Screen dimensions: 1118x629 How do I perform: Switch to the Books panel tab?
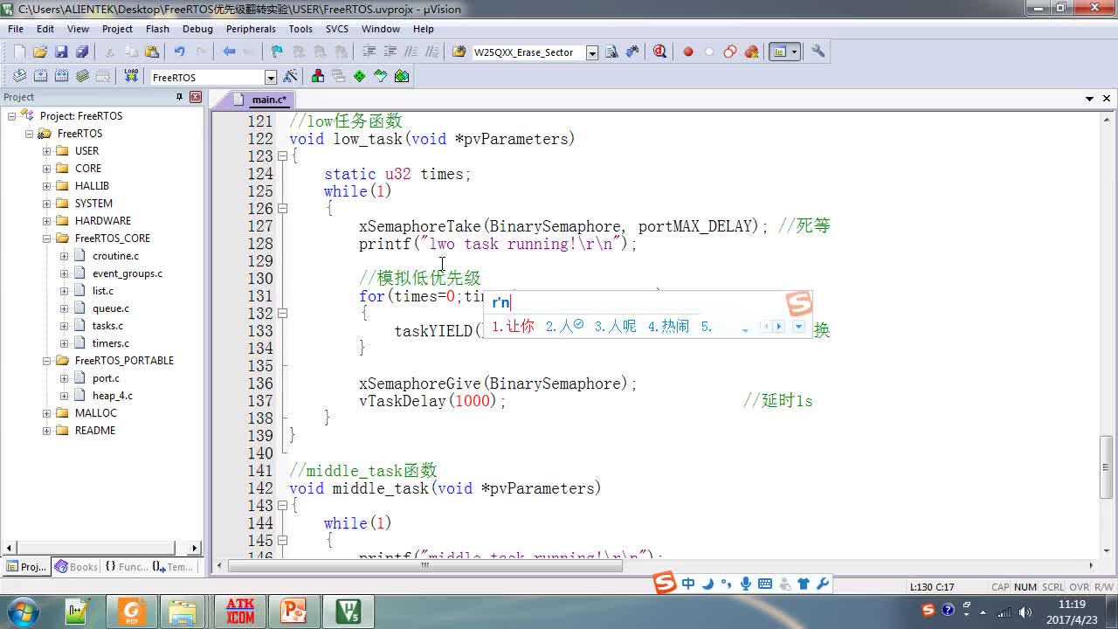76,567
